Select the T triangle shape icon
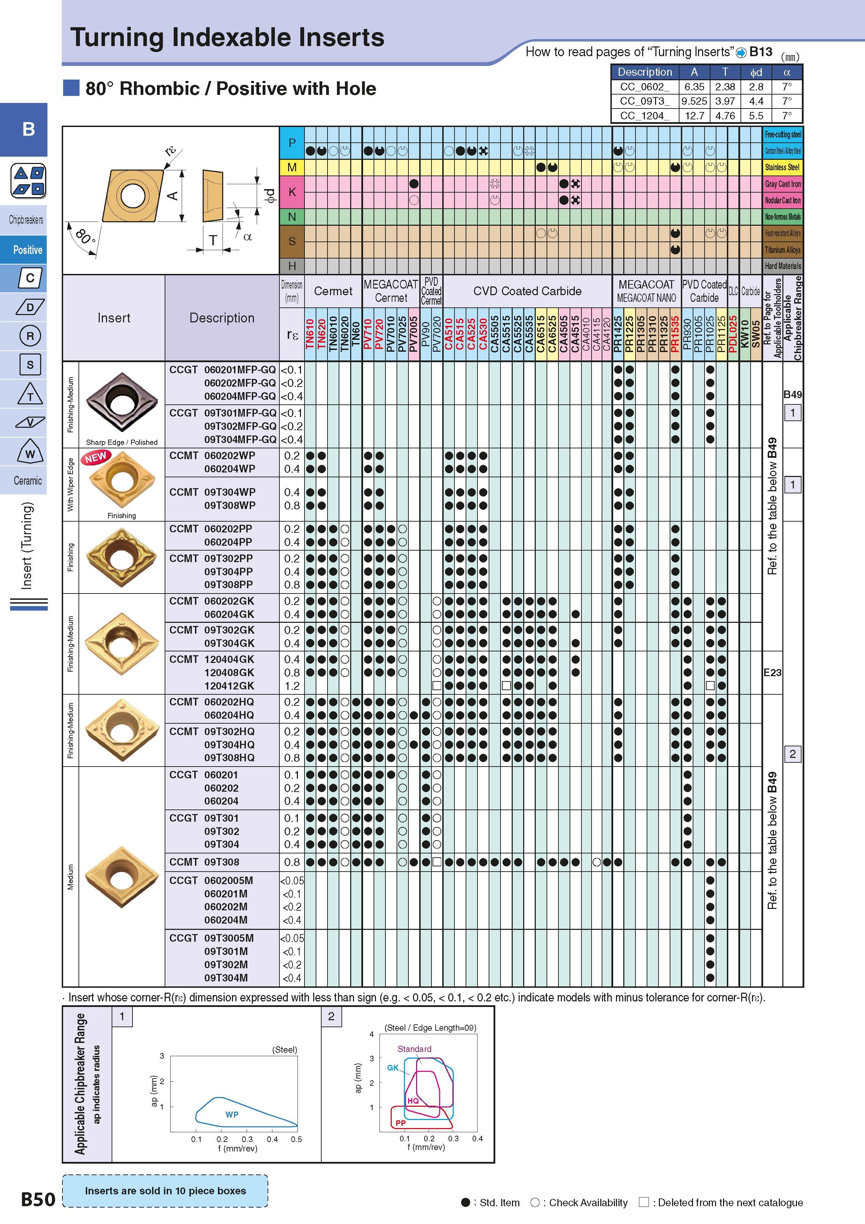This screenshot has width=865, height=1224. pyautogui.click(x=30, y=394)
